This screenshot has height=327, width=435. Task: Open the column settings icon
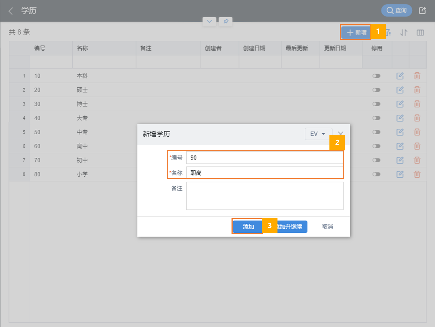(420, 33)
